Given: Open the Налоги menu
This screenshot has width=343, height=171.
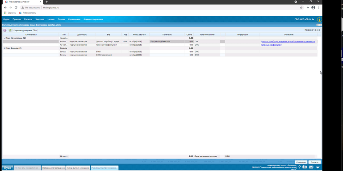Looking at the screenshot, I should [51, 20].
